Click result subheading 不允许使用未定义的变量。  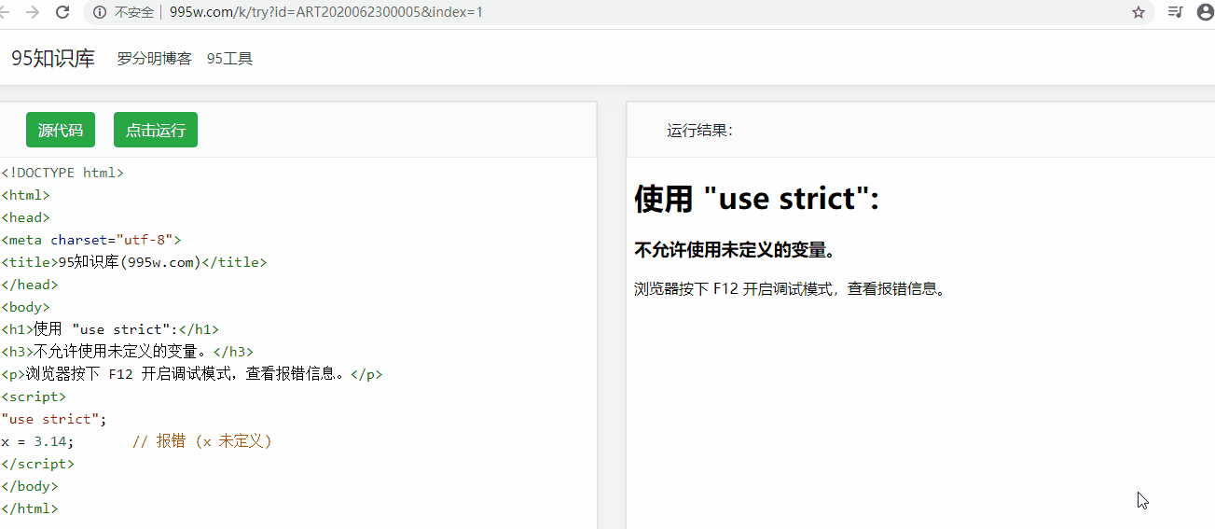coord(735,250)
